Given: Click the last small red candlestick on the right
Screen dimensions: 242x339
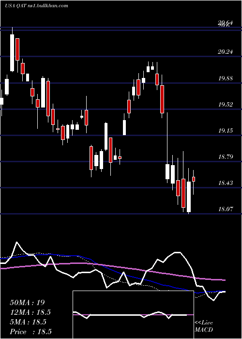Looking at the screenshot, I should (194, 179).
